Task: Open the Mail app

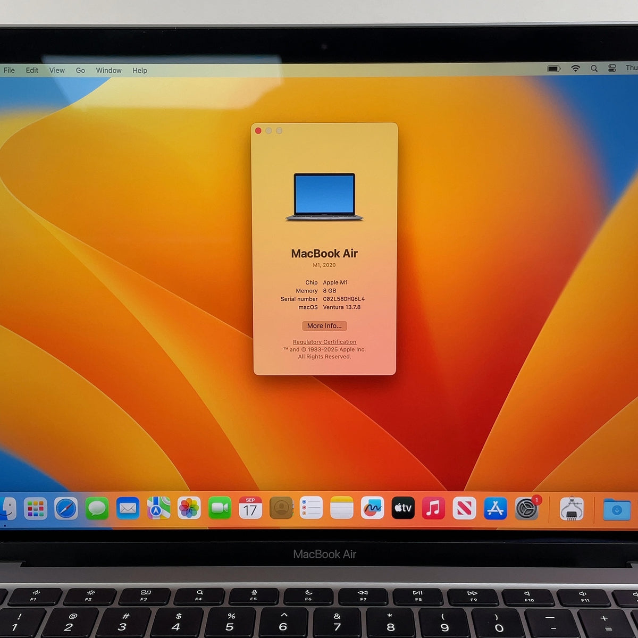Action: point(128,509)
